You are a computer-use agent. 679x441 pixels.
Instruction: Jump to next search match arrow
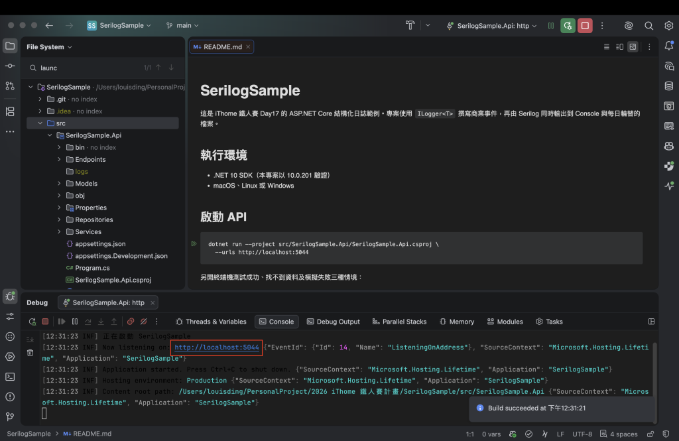tap(171, 68)
